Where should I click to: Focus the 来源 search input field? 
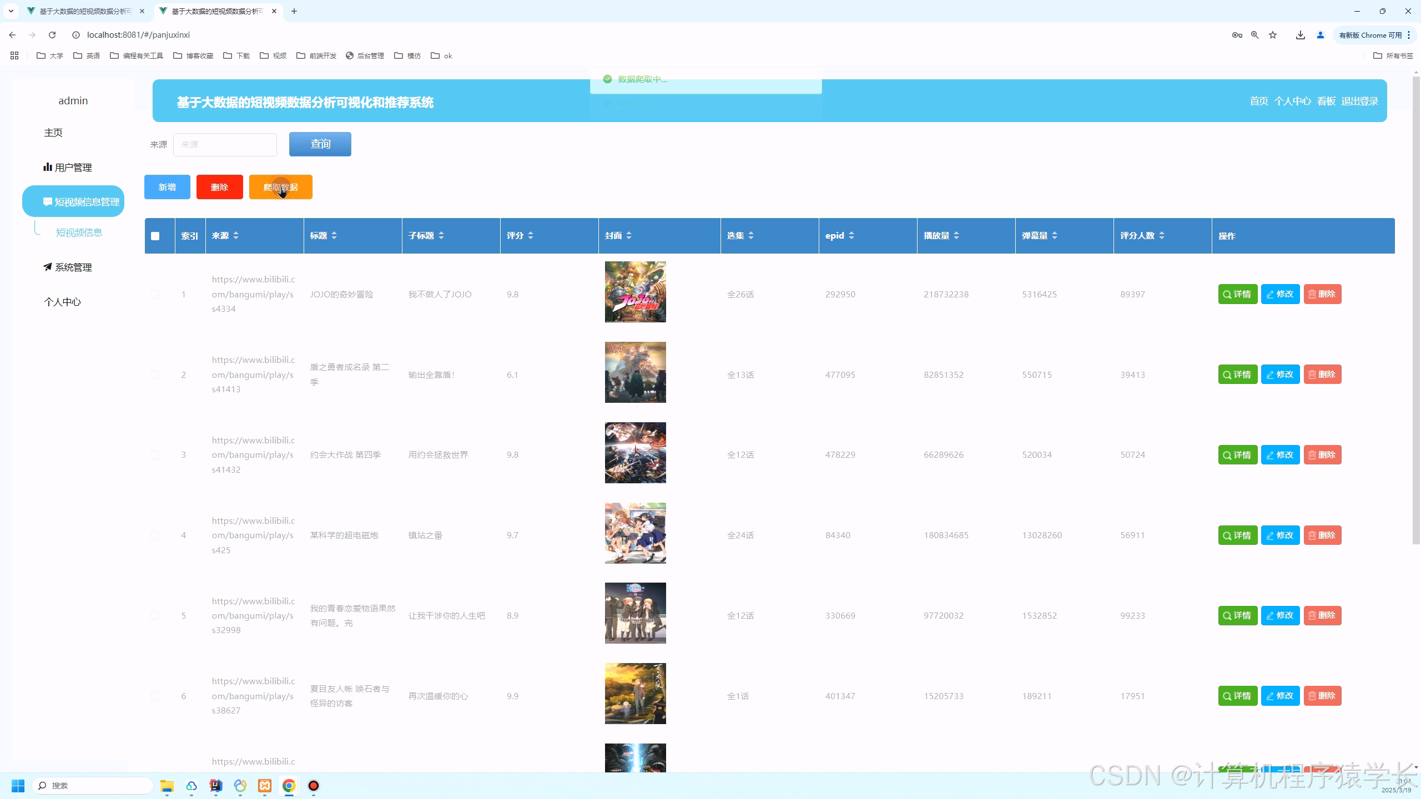pyautogui.click(x=225, y=145)
